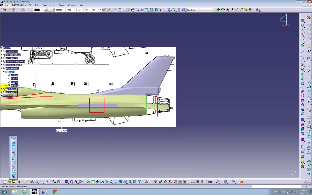Viewport: 312px width, 195px height.
Task: Select the second view cube in Quick View toolbar
Action: click(x=14, y=149)
